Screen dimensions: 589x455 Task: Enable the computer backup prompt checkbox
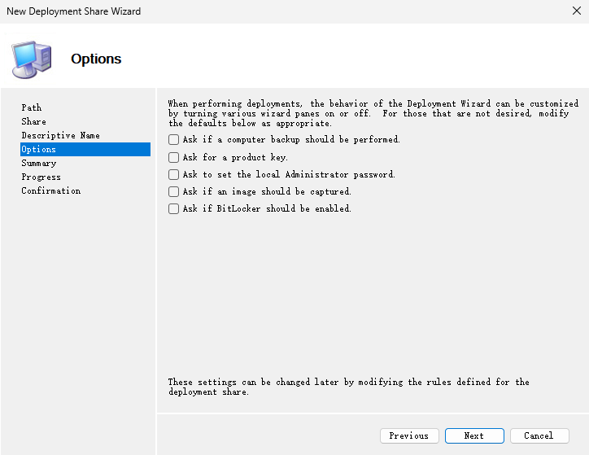173,140
